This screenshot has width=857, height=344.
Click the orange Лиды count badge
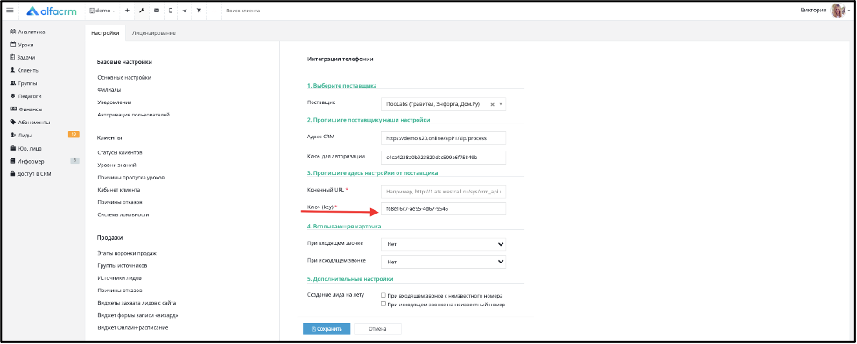click(x=74, y=135)
